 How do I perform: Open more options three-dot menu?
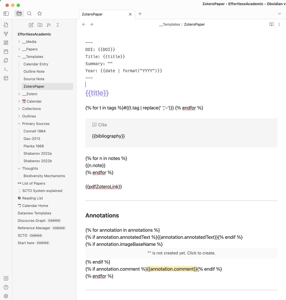click(x=279, y=24)
